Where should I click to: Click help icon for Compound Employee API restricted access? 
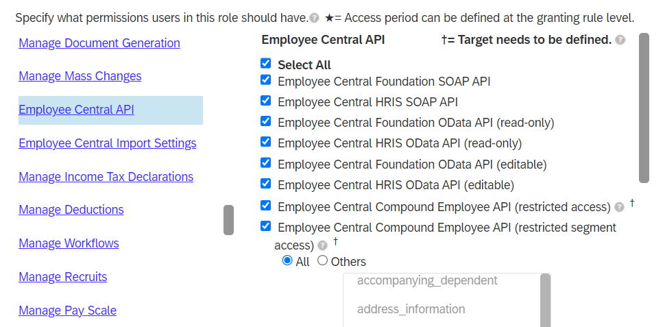point(619,207)
